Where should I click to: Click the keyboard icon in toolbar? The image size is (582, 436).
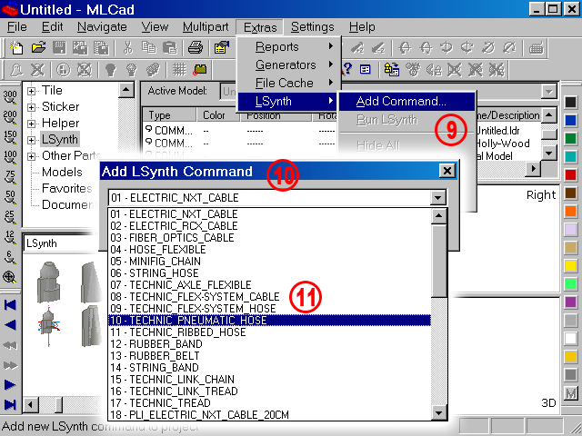536,48
